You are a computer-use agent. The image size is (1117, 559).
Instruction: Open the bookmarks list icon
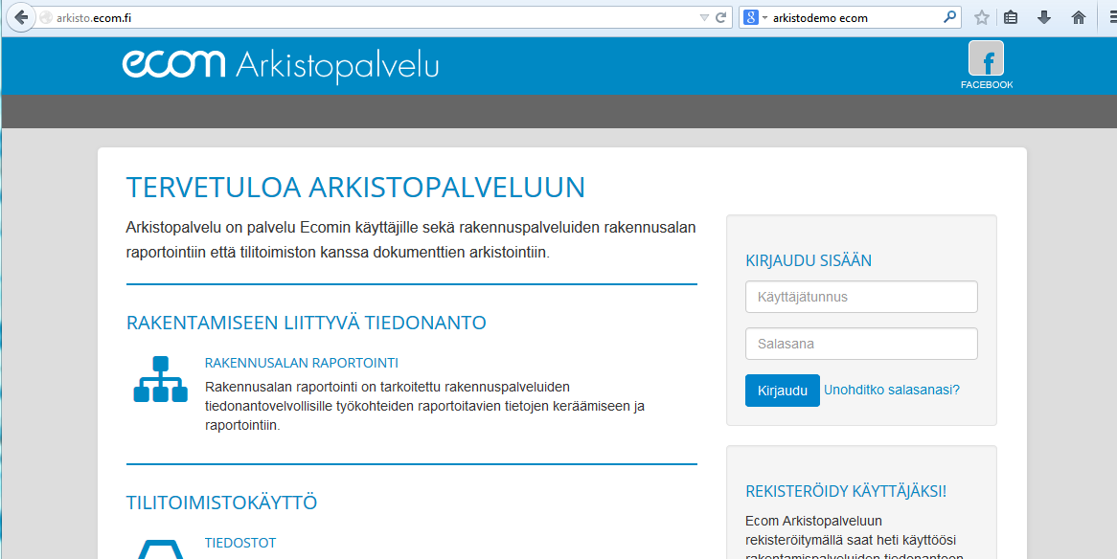(x=1010, y=18)
